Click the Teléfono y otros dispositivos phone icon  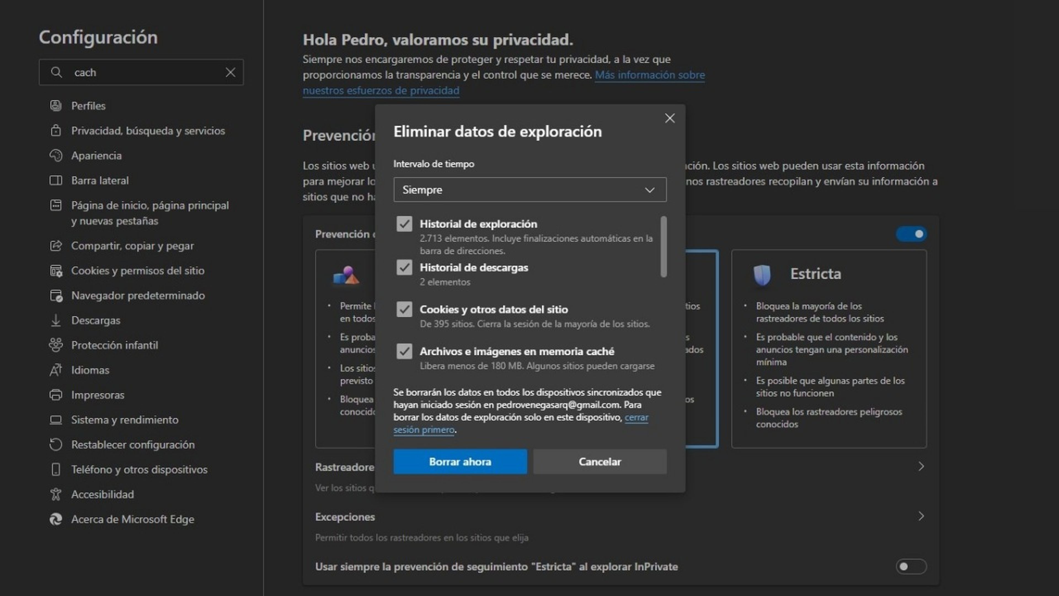point(56,469)
